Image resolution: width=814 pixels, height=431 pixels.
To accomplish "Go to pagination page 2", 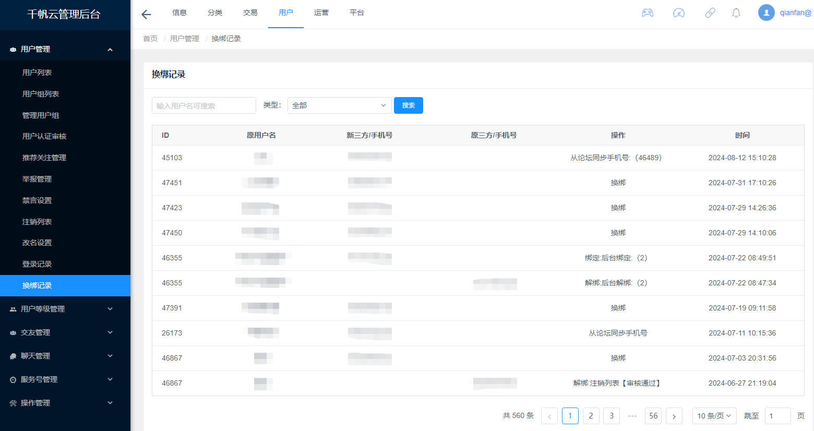I will pos(591,416).
